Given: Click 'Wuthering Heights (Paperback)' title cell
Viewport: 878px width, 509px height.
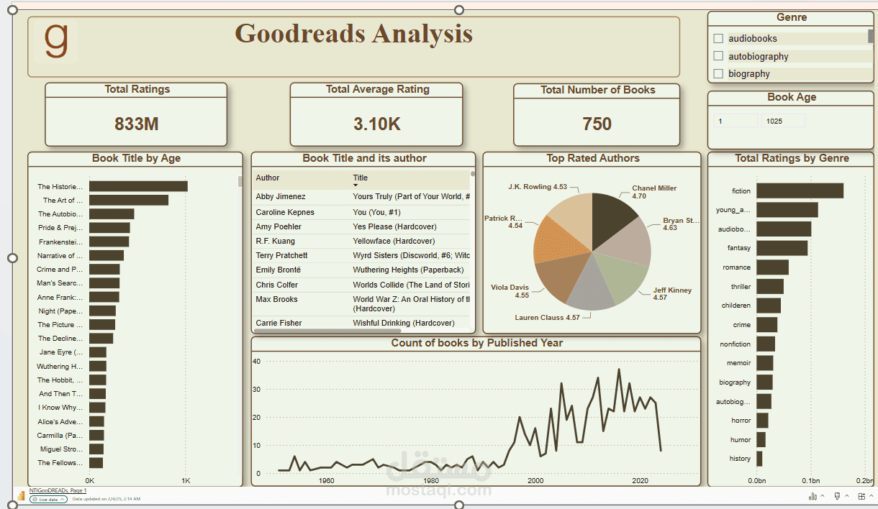Looking at the screenshot, I should [x=408, y=270].
